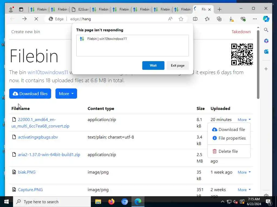
Task: Open activatingxpbugs.sbv file link
Action: tap(38, 137)
